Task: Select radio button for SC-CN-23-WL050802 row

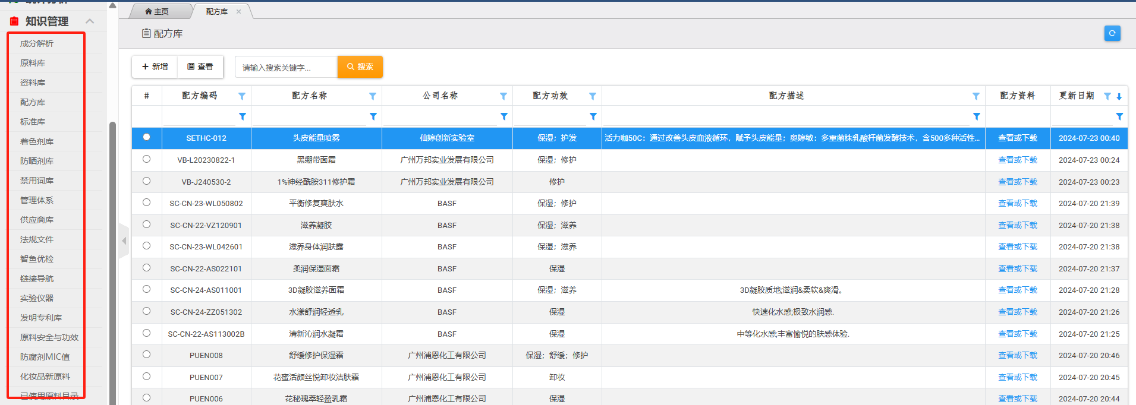Action: click(x=147, y=202)
